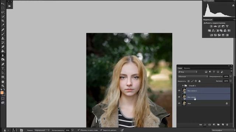
Task: Toggle lock all padlock icon
Action: 199,81
